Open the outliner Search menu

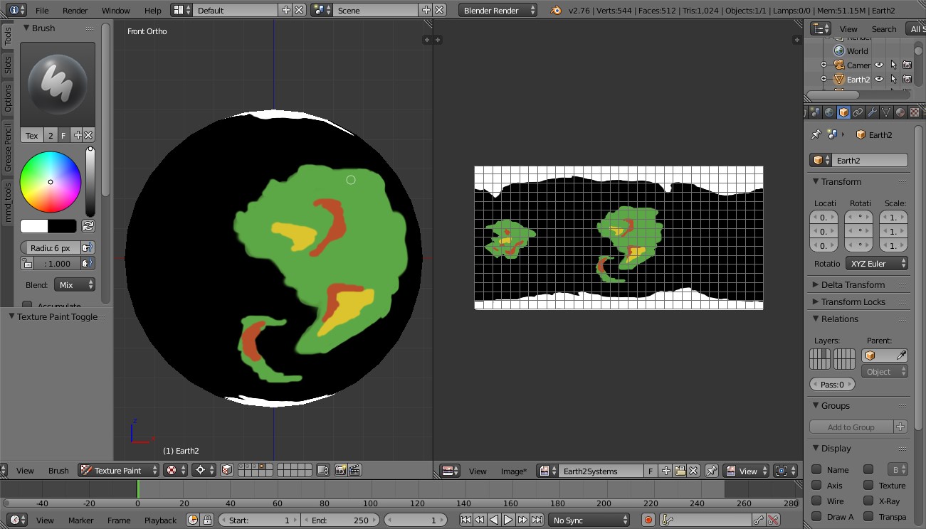[x=884, y=29]
